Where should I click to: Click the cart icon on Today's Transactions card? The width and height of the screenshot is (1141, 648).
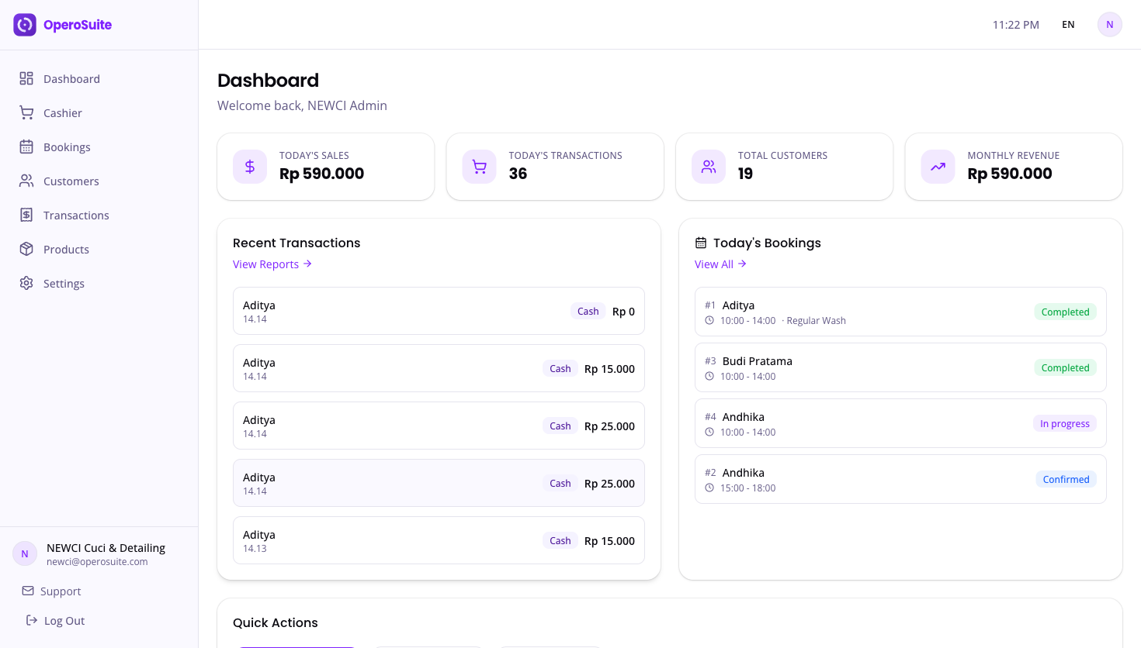tap(479, 166)
